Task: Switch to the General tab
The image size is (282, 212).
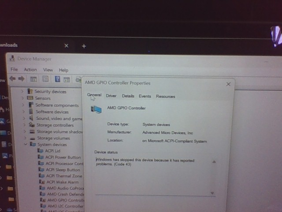Action: [x=94, y=95]
